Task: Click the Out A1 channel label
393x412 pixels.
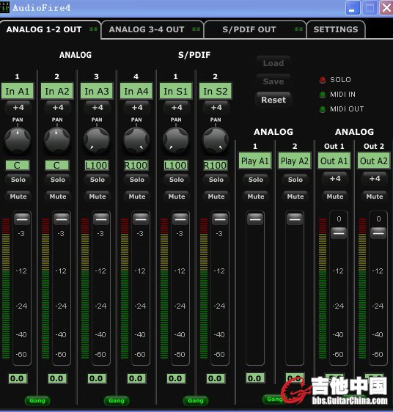Action: tap(334, 161)
